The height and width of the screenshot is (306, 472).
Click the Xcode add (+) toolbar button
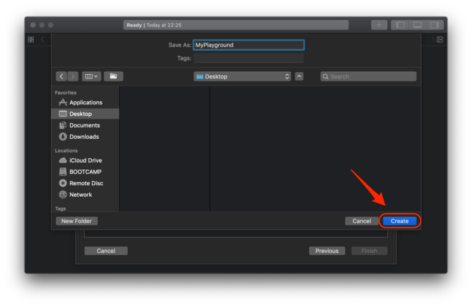coord(379,25)
